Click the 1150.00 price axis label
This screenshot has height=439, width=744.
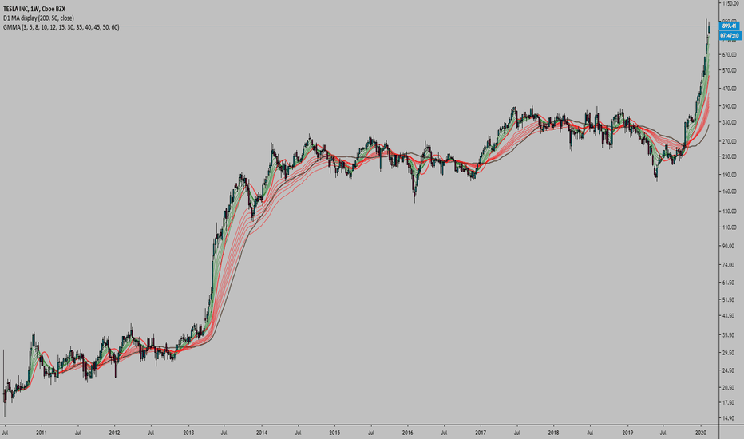tap(730, 3)
